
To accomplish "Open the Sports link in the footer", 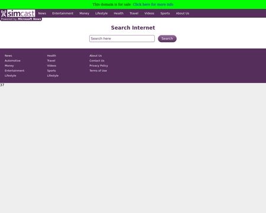I will pyautogui.click(x=51, y=70).
